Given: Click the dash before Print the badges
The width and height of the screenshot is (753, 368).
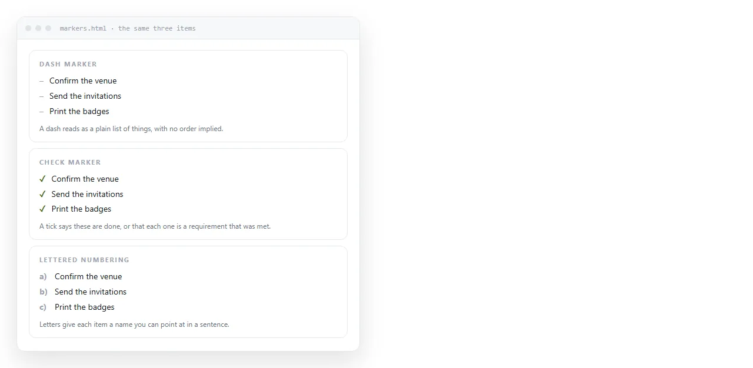Looking at the screenshot, I should [42, 112].
